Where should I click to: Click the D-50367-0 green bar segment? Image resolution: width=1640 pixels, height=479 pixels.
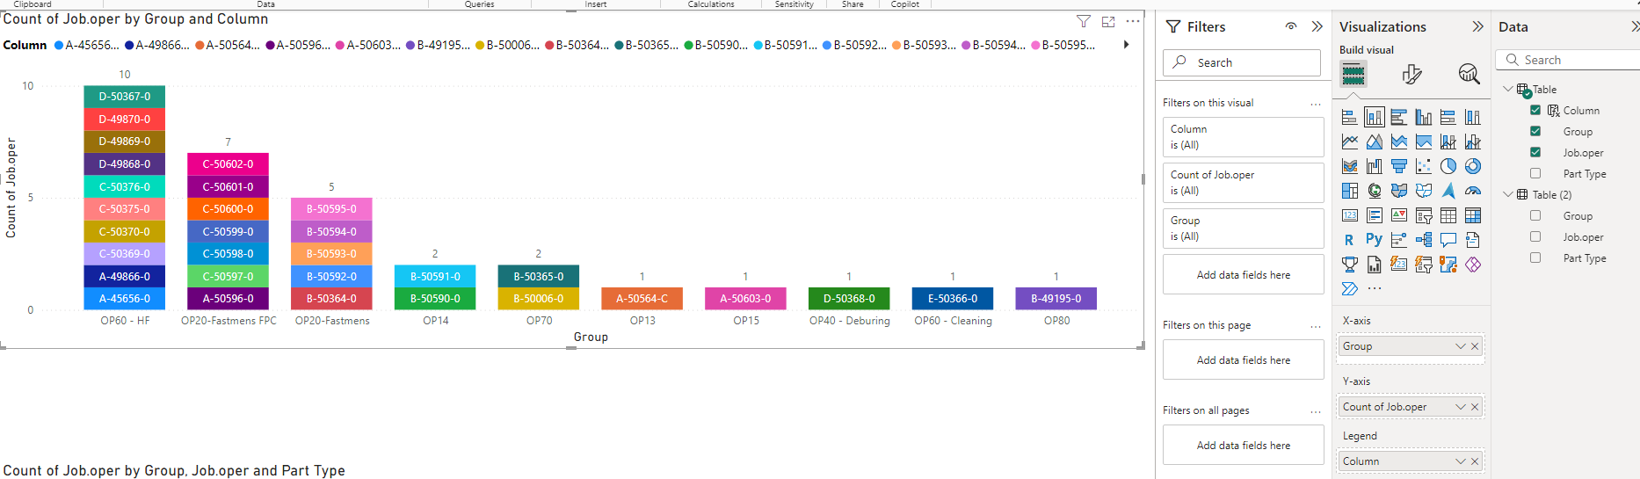[x=125, y=97]
